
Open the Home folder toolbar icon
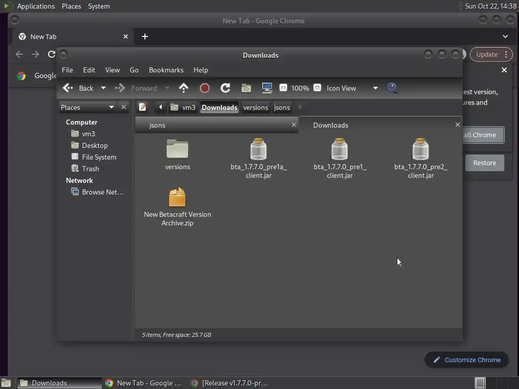(246, 88)
